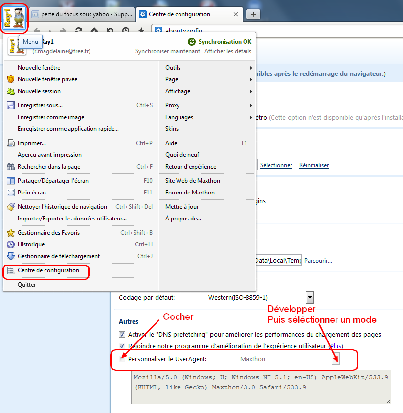The width and height of the screenshot is (403, 413).
Task: Click the r.magdelaine@free.fr account email
Action: click(x=61, y=51)
